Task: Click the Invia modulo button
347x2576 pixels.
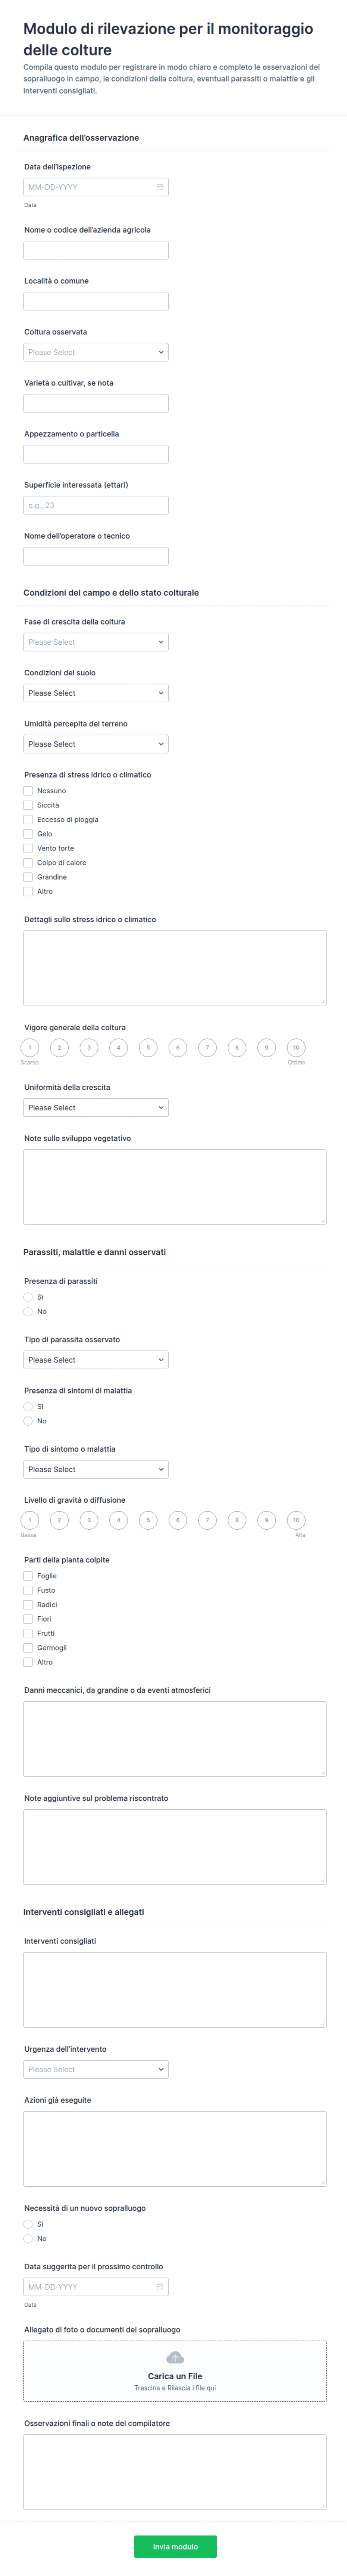Action: [x=175, y=2546]
